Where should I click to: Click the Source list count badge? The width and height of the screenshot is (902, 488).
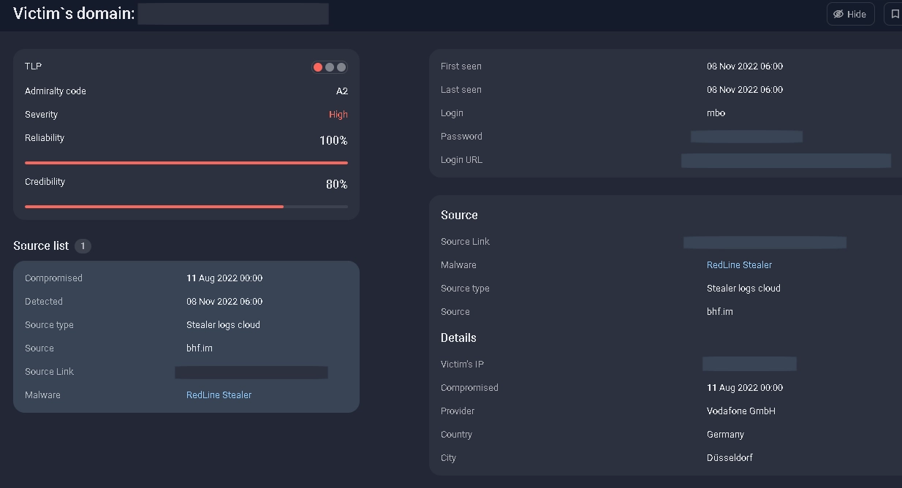(x=83, y=246)
